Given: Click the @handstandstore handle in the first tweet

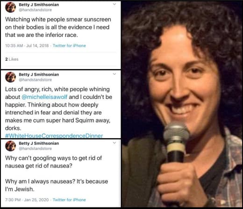Looking at the screenshot, I should coord(35,10).
